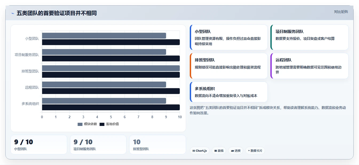Click text 数据流向不清会增加重复录入与对账成本
Viewport: 359px width, 165px height.
pyautogui.click(x=226, y=96)
